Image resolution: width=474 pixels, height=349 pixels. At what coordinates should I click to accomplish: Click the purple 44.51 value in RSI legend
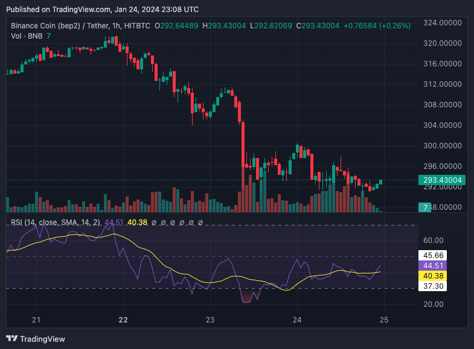click(x=114, y=222)
